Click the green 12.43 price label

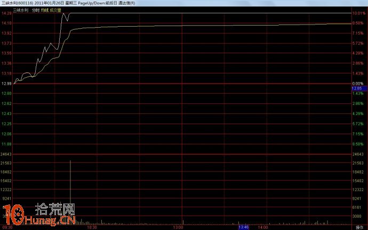6,113
